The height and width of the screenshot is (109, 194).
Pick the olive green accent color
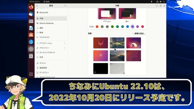click(x=112, y=27)
